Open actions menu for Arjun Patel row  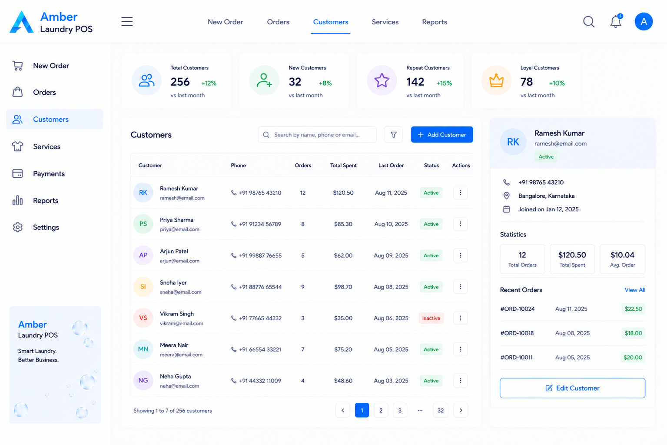(x=461, y=255)
